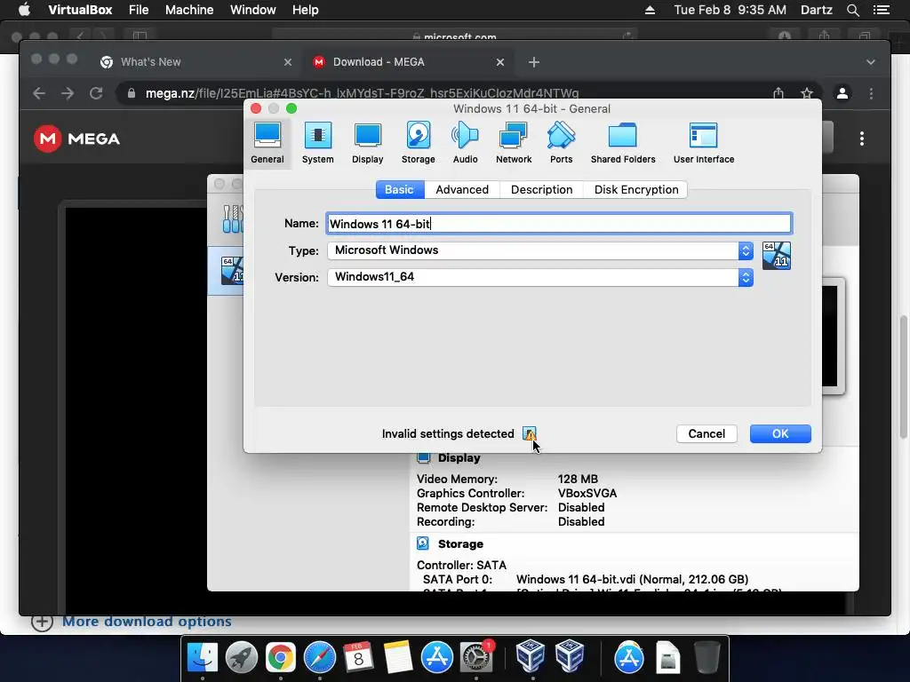Expand Chrome tab search chevron
This screenshot has height=682, width=910.
click(871, 62)
